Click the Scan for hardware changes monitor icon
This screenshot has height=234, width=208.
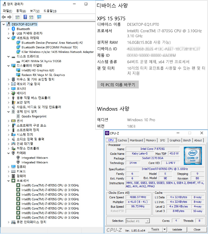coord(39,17)
